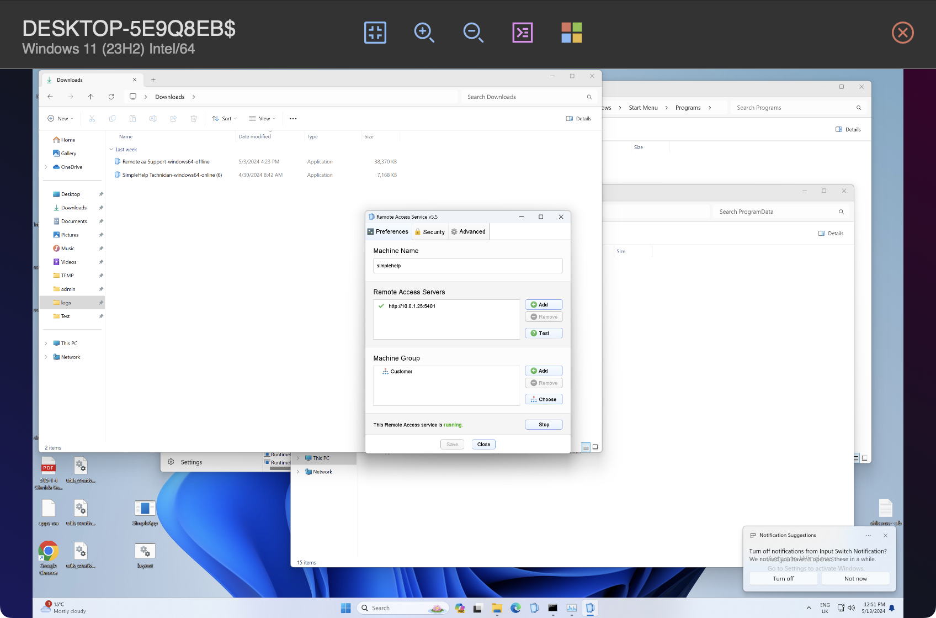Expand Network in Downloads navigation pane
Image resolution: width=936 pixels, height=618 pixels.
(x=46, y=357)
